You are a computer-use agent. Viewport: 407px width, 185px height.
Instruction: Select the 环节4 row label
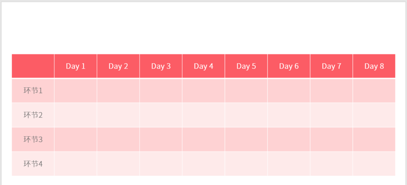pyautogui.click(x=33, y=164)
